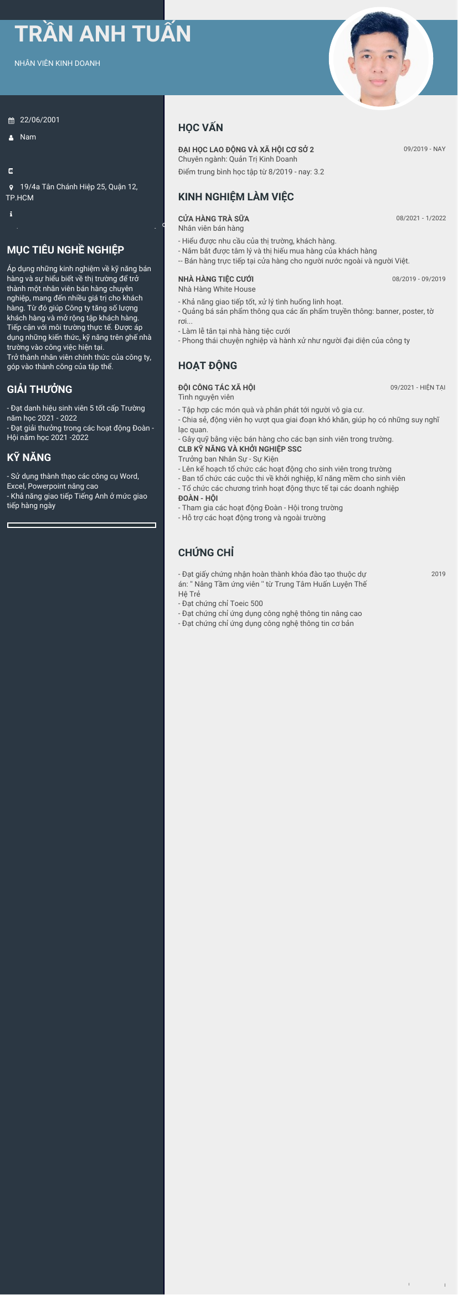Click the name TRẦN ANH TUẤN
Viewport: 458px width, 1295px height.
click(x=102, y=34)
